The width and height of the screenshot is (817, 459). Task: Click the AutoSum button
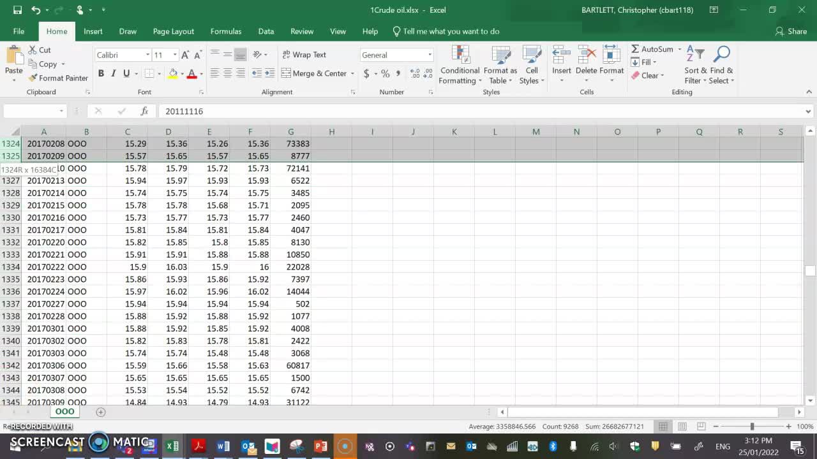(x=652, y=49)
